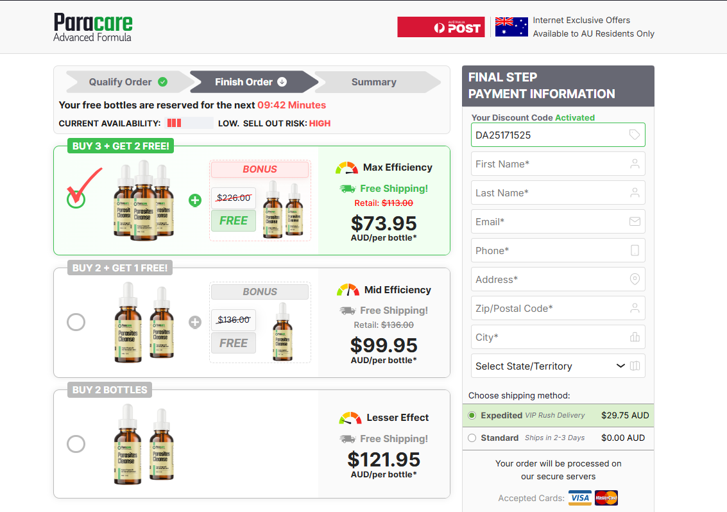Go to the Summary step
This screenshot has width=727, height=512.
click(373, 82)
